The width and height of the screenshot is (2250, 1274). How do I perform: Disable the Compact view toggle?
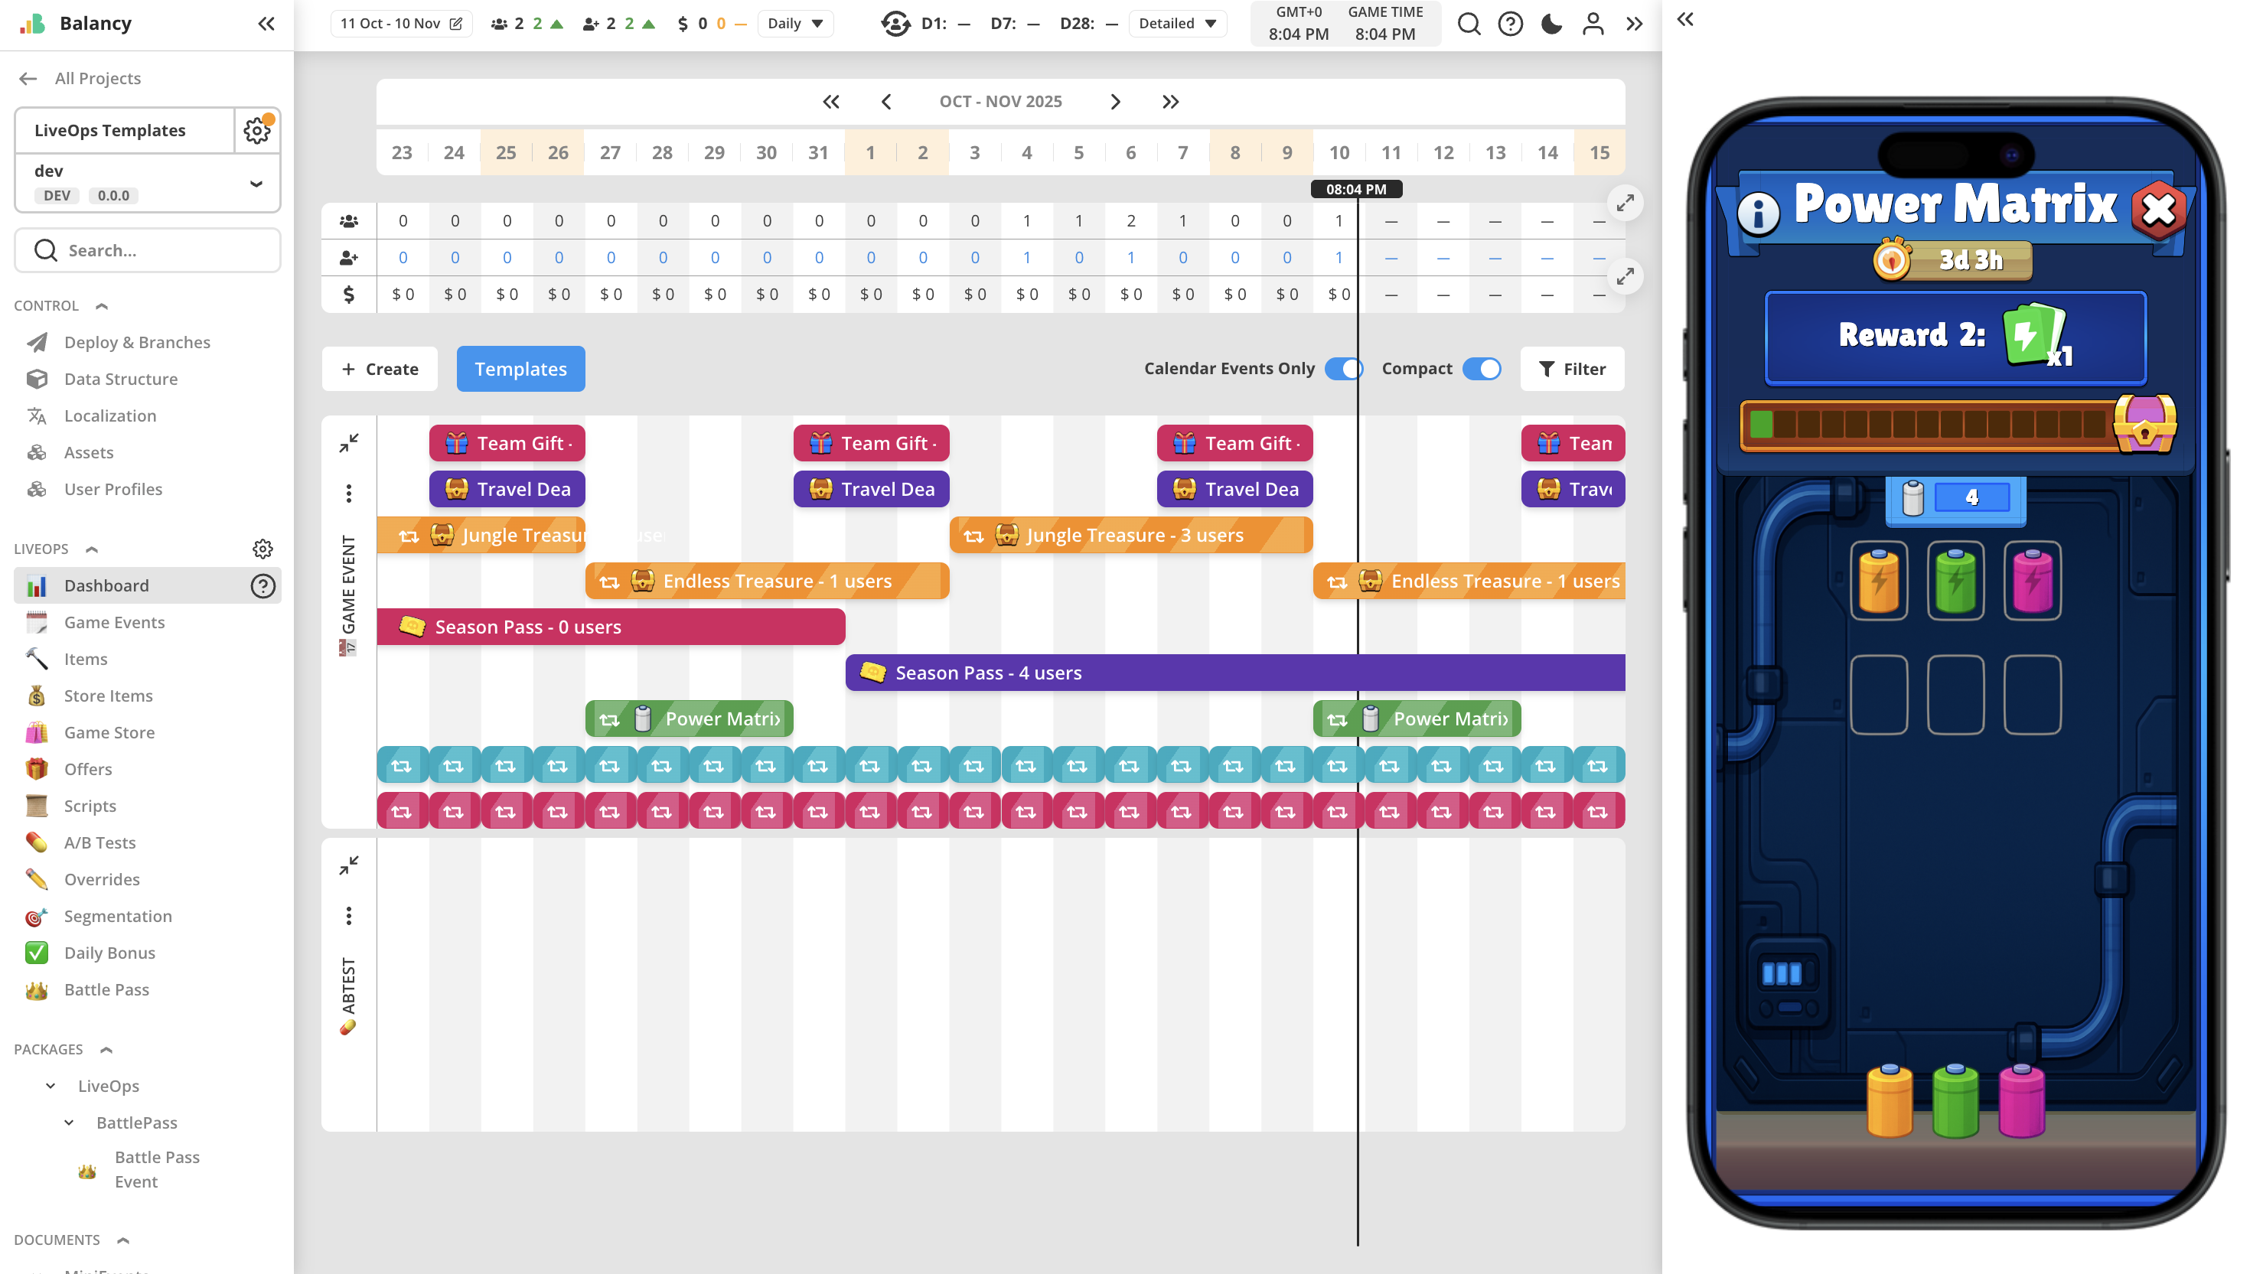[1482, 370]
